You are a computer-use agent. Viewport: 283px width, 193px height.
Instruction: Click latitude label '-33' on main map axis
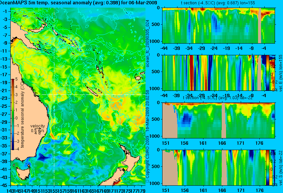point(4,138)
